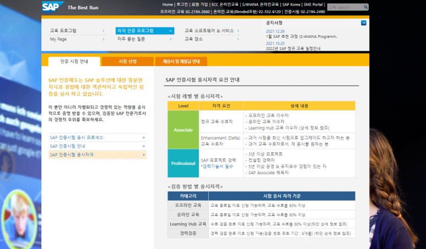This screenshot has width=426, height=249.
Task: Click the 자격 요건 column header
Action: 221,106
